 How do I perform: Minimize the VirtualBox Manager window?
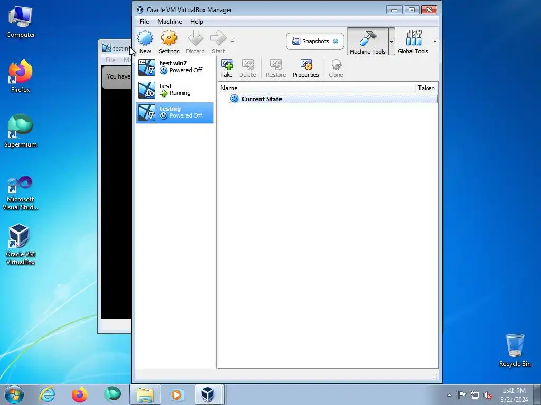394,9
